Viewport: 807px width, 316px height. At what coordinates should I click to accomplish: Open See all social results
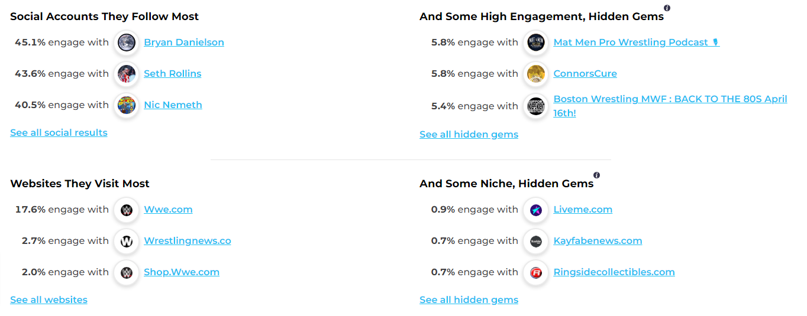pyautogui.click(x=59, y=133)
